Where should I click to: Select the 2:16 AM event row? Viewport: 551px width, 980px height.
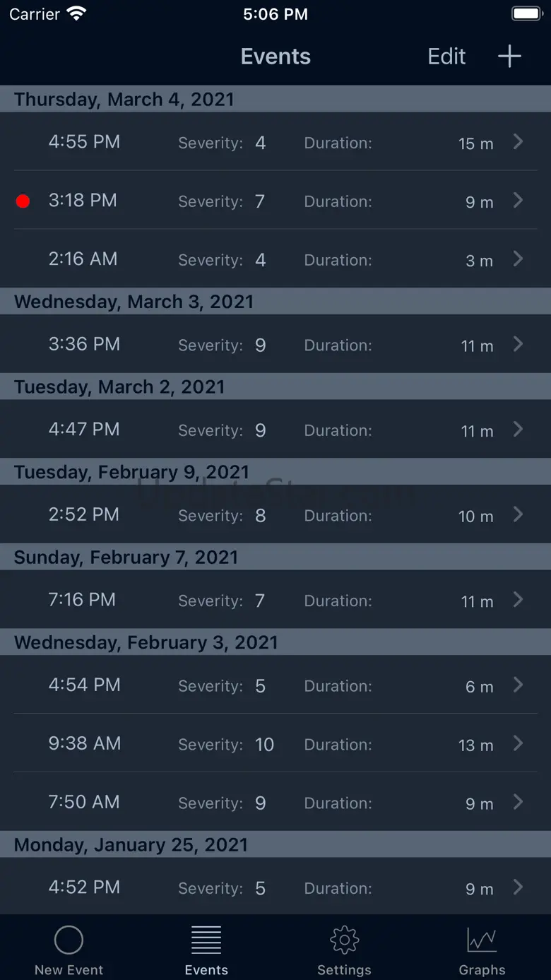275,259
